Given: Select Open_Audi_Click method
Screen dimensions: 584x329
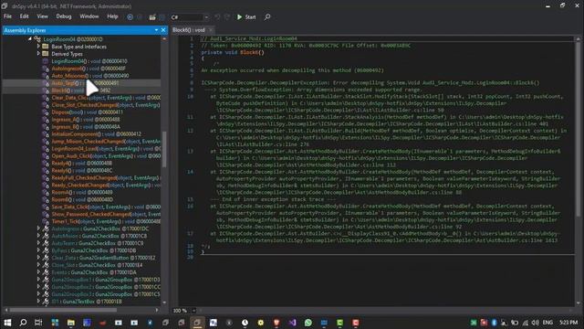Looking at the screenshot, I should pyautogui.click(x=106, y=156).
